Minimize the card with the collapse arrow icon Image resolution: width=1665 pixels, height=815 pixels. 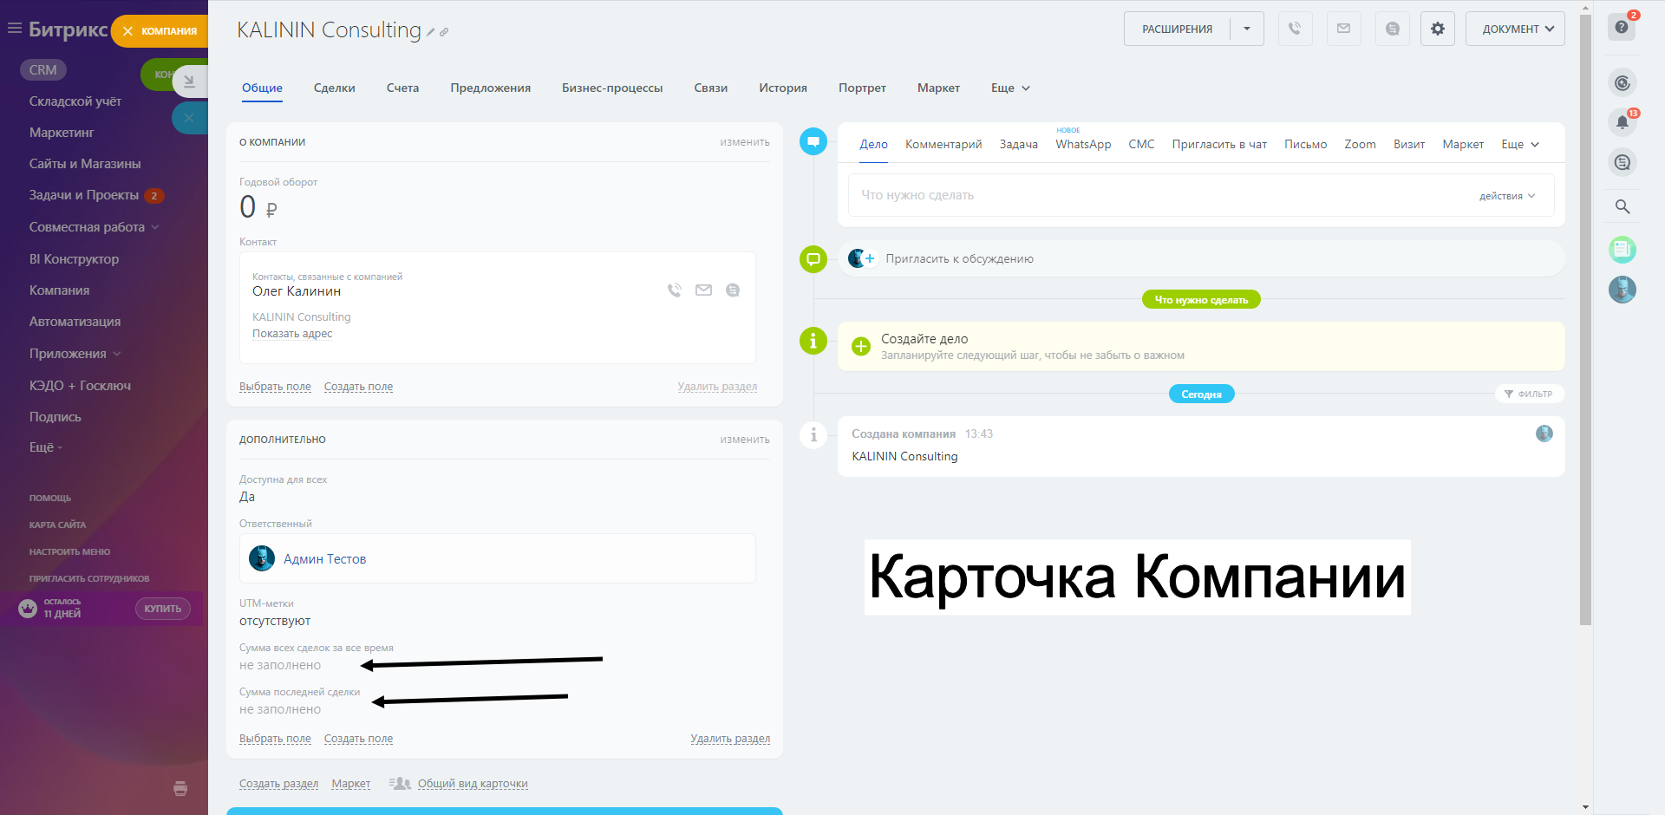point(189,81)
